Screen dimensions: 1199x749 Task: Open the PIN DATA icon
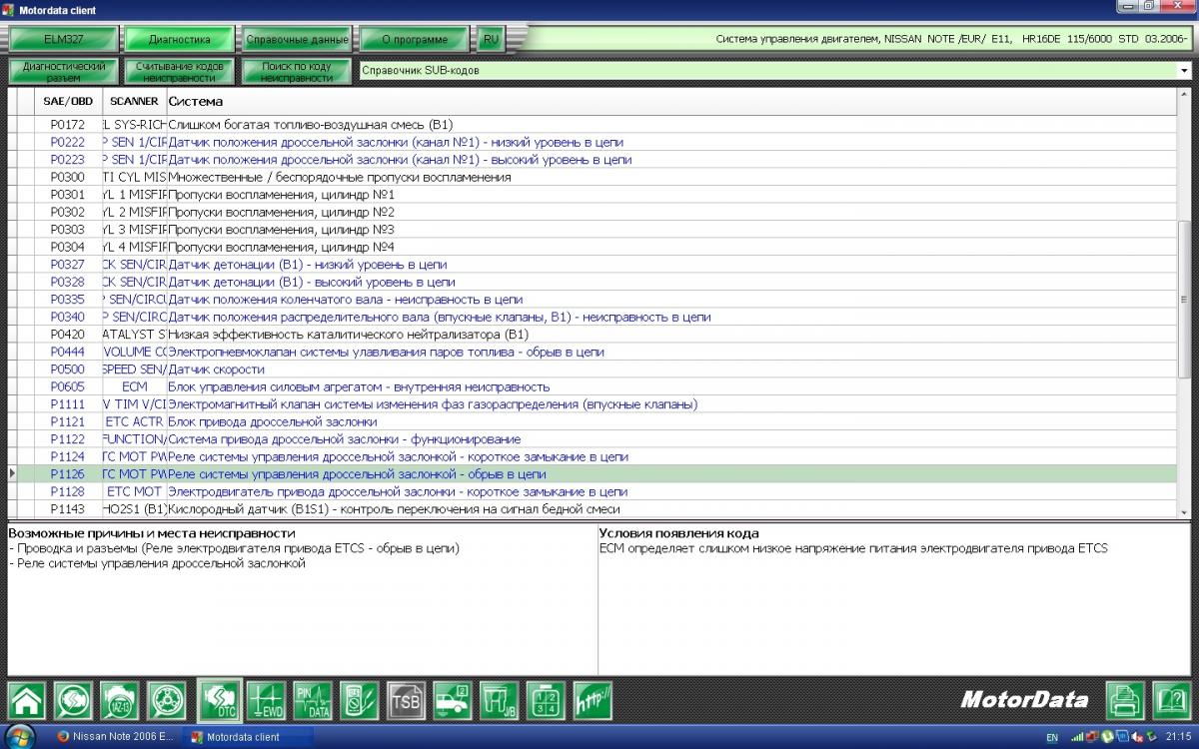(312, 699)
